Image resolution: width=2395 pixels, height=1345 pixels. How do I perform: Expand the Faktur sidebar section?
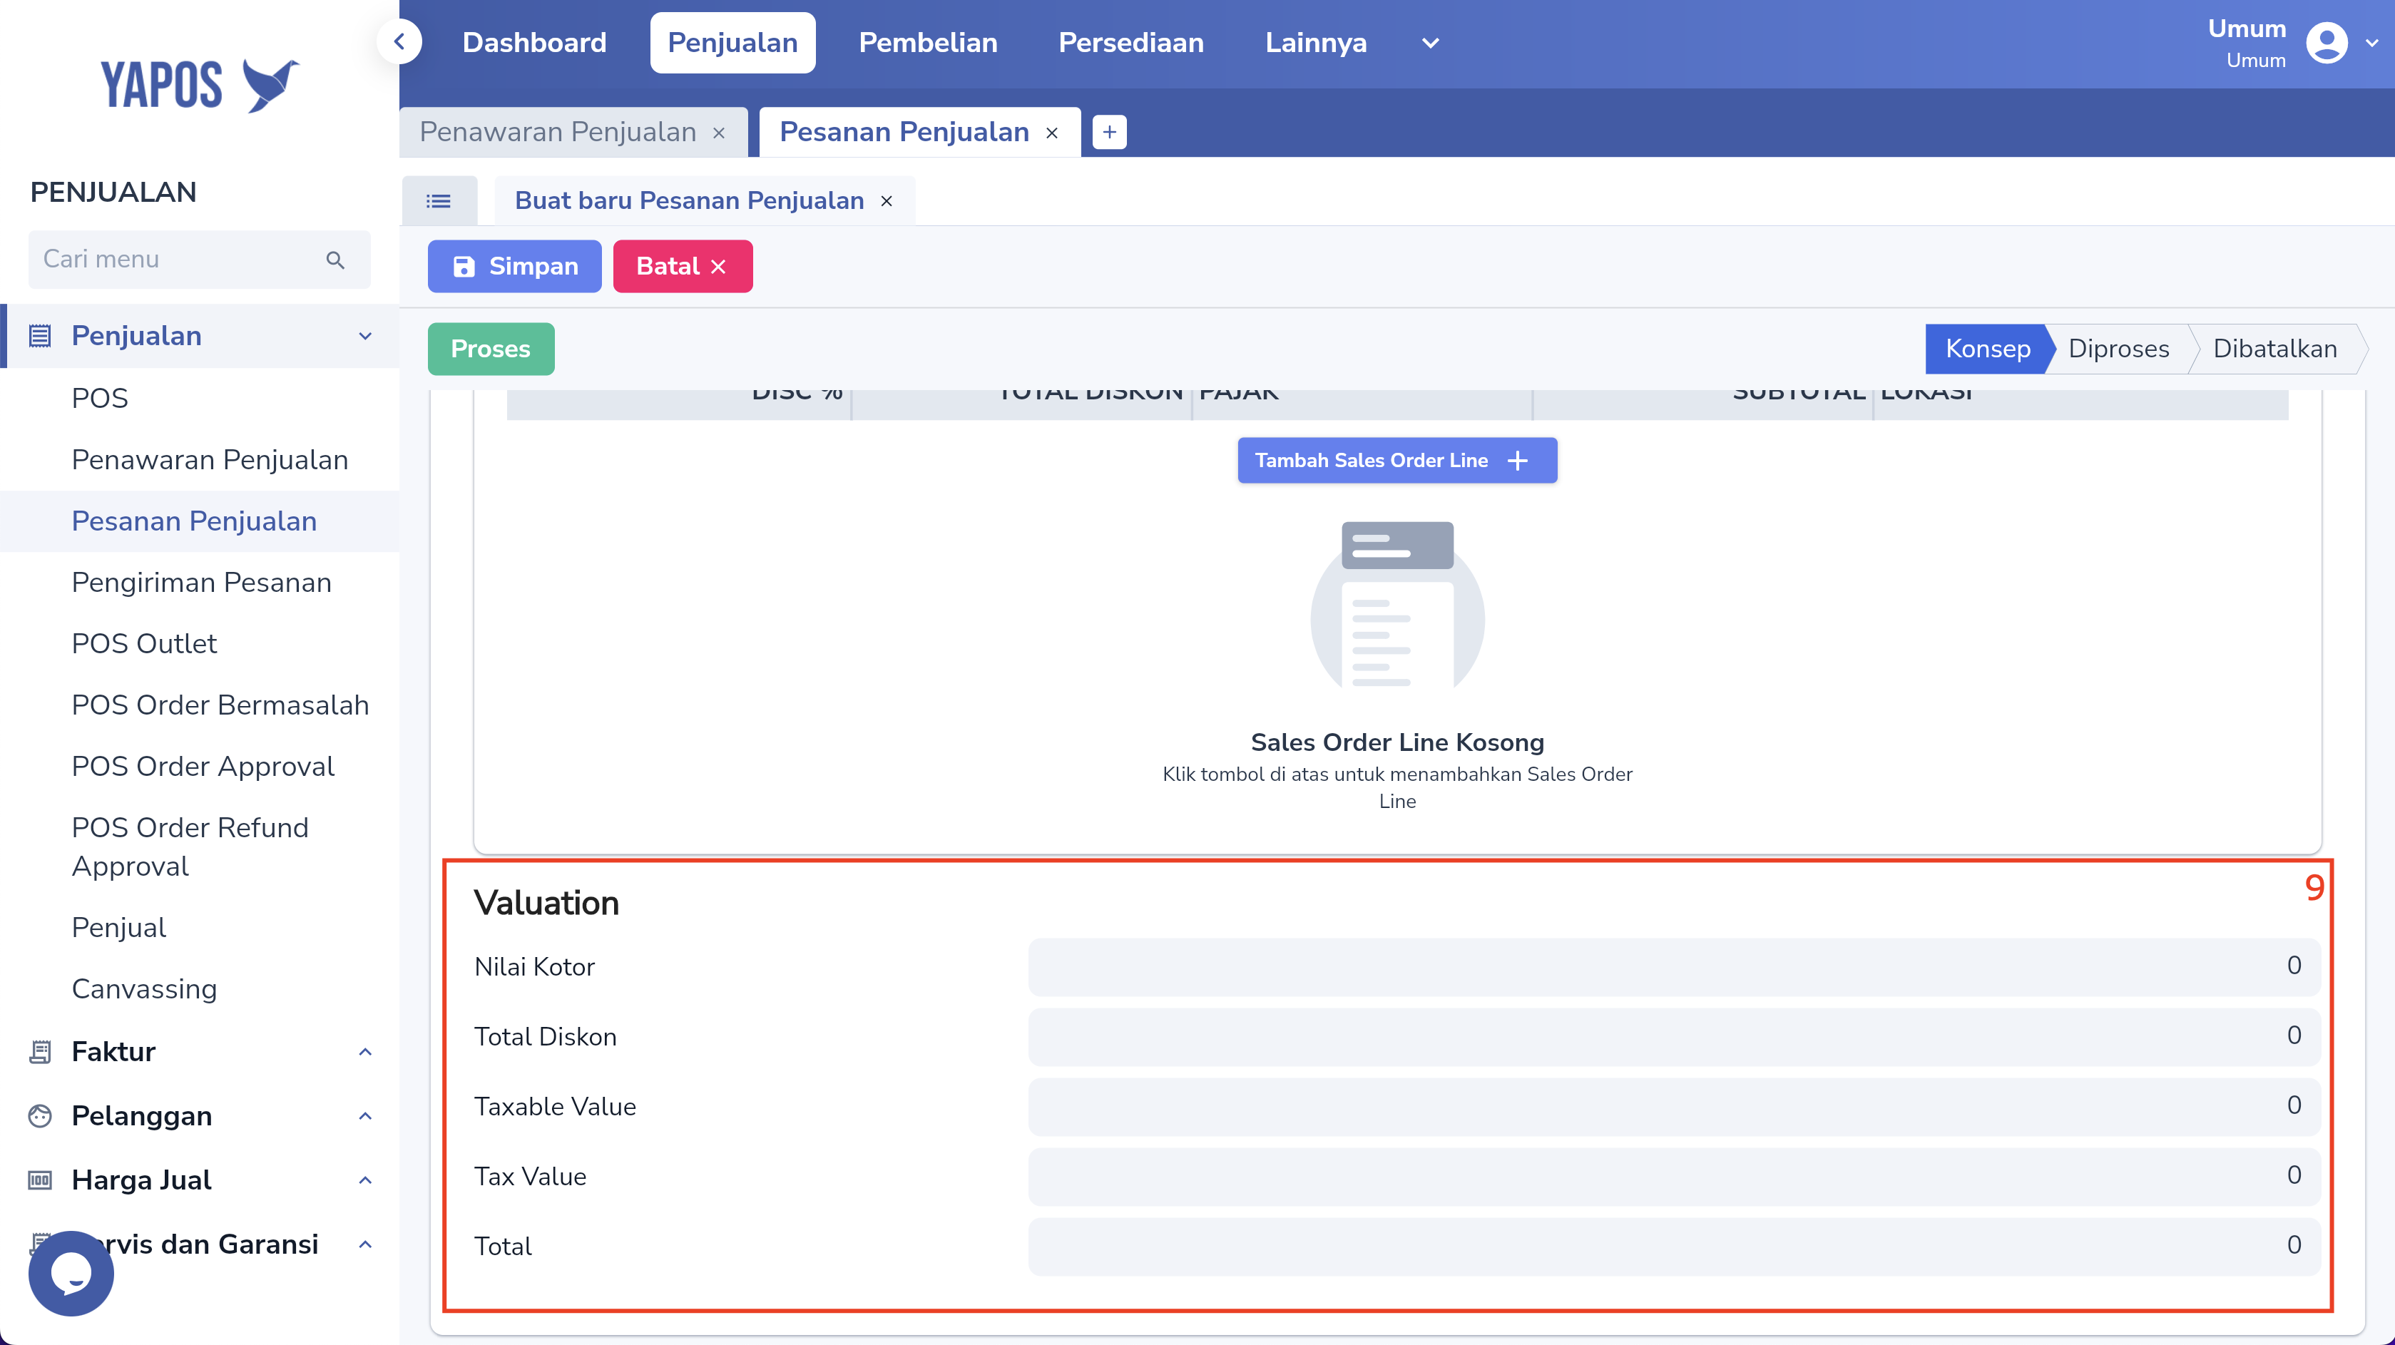(x=365, y=1052)
